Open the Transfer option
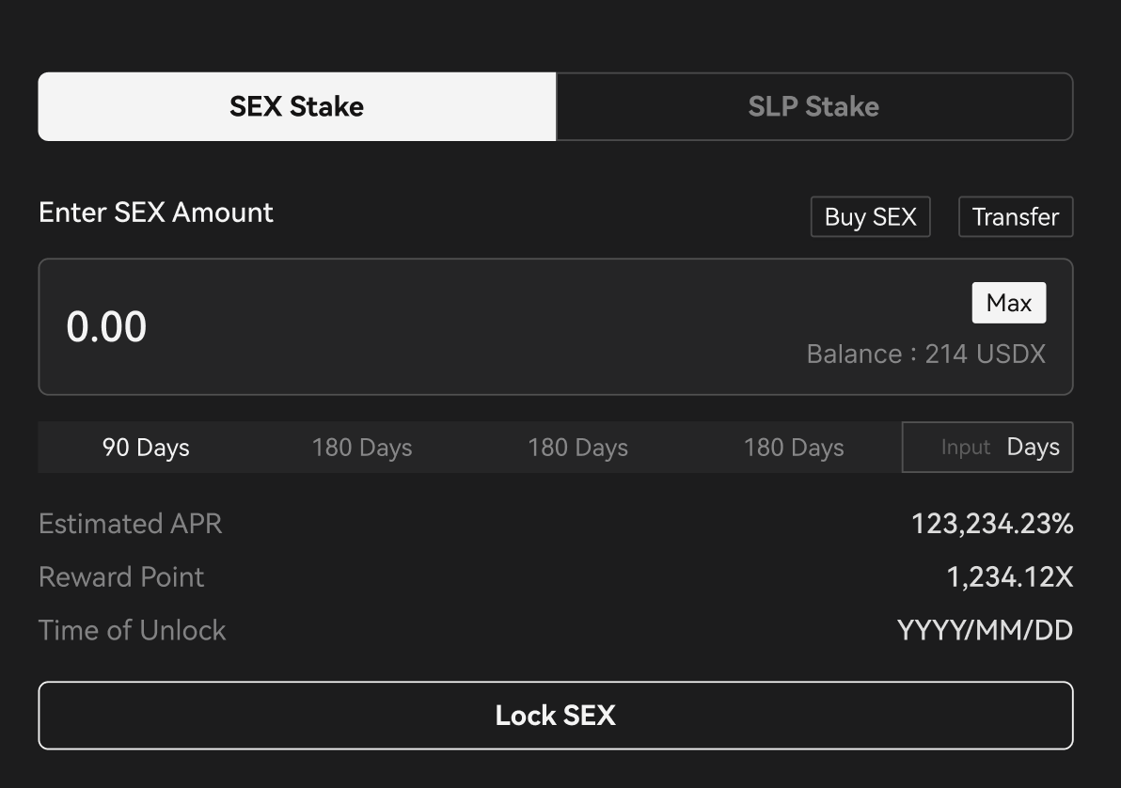The width and height of the screenshot is (1121, 788). pos(1015,216)
